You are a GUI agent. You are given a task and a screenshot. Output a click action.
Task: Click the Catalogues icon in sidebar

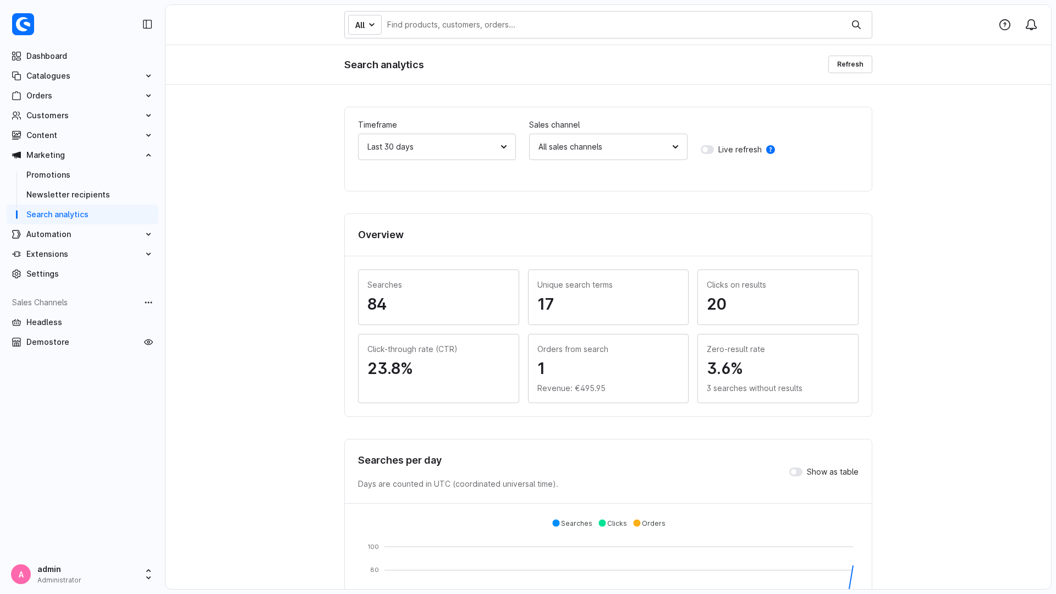[16, 76]
